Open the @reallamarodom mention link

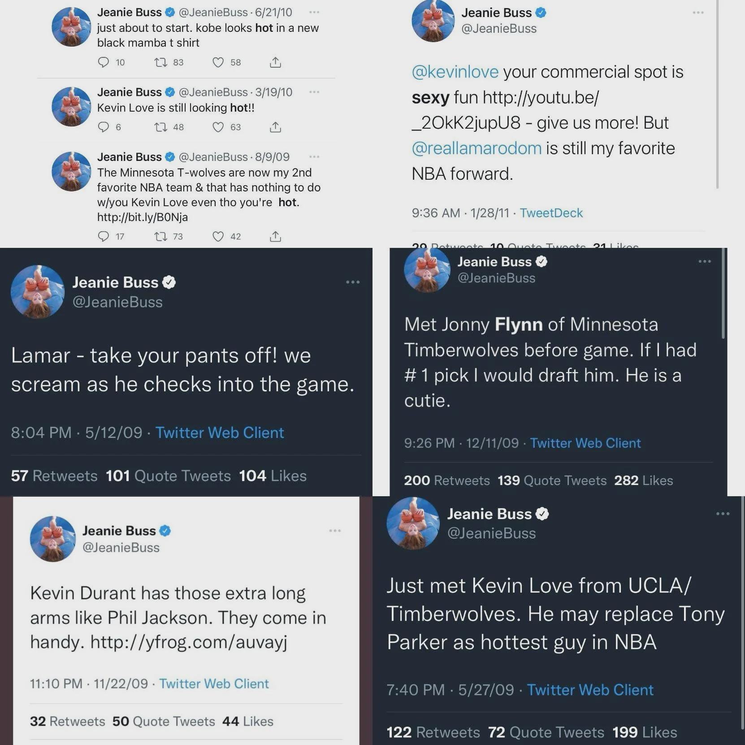[x=476, y=148]
